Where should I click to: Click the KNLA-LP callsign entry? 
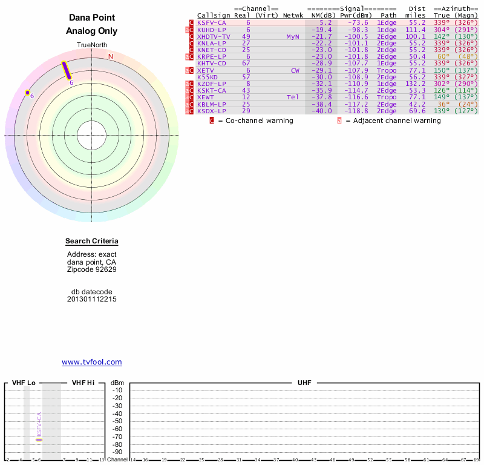[211, 43]
